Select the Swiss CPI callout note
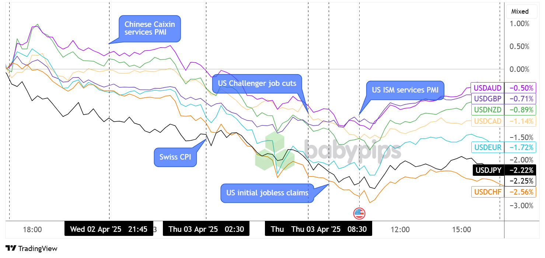The height and width of the screenshot is (258, 545). point(175,157)
